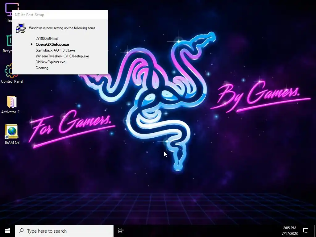The width and height of the screenshot is (316, 237).
Task: Click 'Windows is now setting up' text
Action: 62,28
